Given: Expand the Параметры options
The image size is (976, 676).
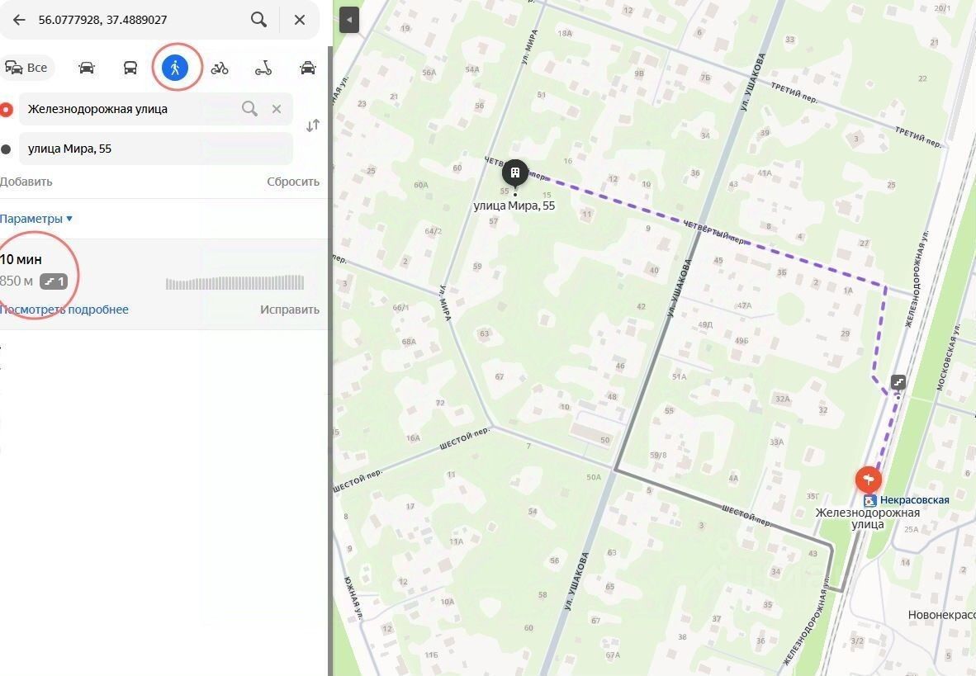Looking at the screenshot, I should pos(36,219).
